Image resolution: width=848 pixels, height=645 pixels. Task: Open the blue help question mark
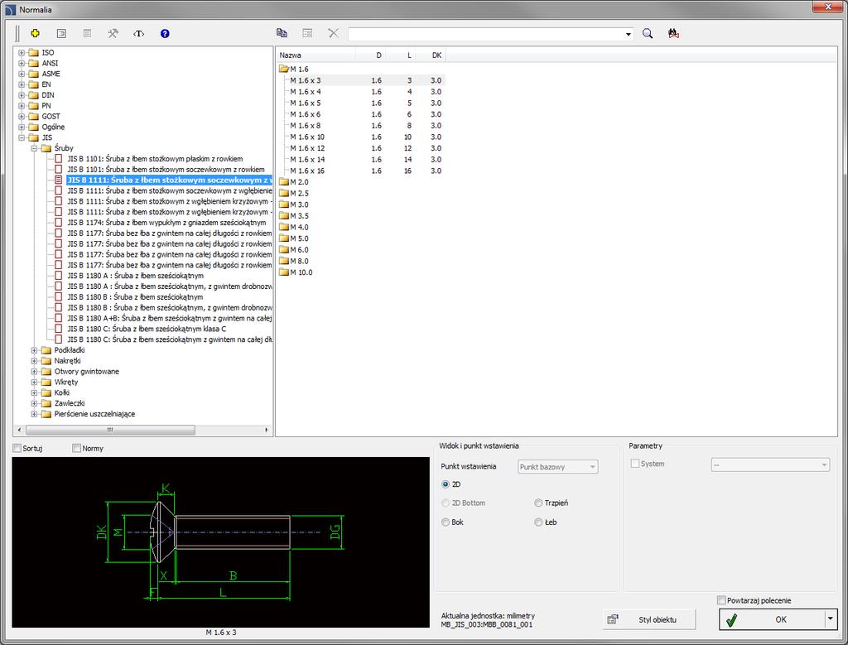point(165,33)
